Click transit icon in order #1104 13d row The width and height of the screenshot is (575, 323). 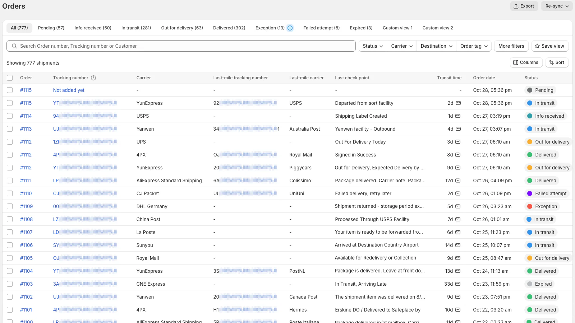tap(458, 271)
